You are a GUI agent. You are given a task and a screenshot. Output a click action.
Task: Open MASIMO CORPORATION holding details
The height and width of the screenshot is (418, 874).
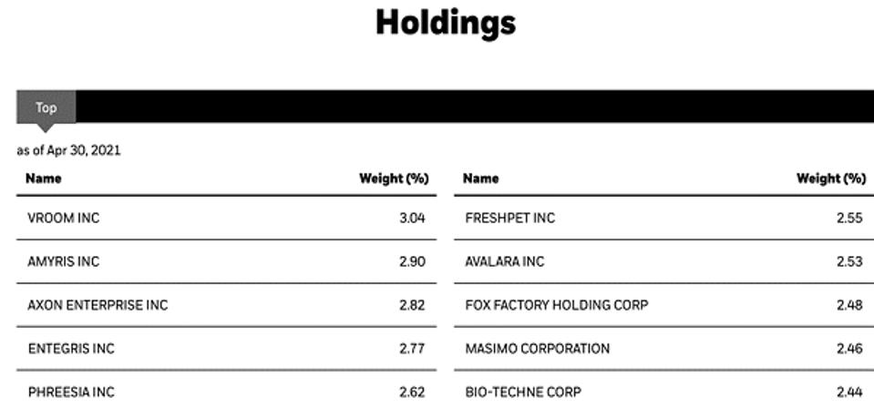coord(537,349)
